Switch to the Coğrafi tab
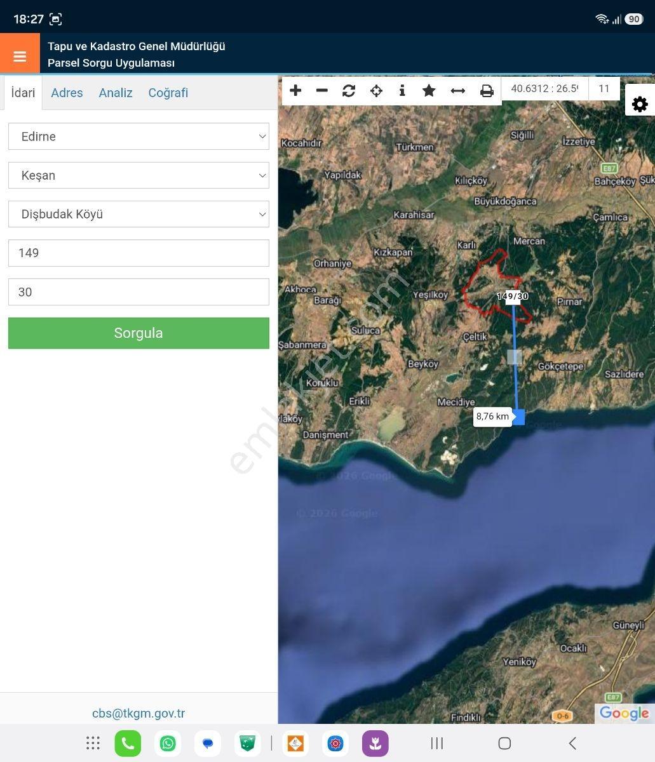The image size is (655, 762). click(168, 93)
